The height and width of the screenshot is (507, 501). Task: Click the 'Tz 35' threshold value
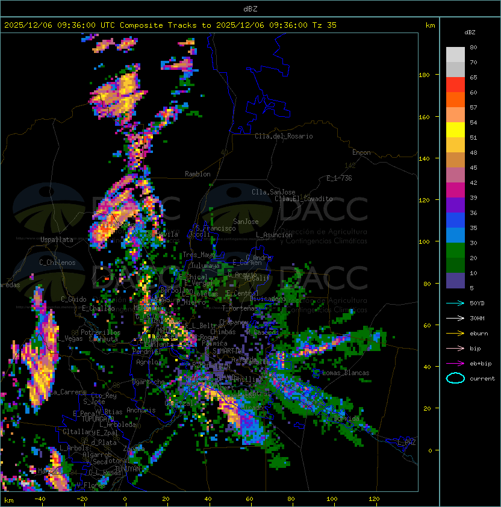pyautogui.click(x=325, y=25)
